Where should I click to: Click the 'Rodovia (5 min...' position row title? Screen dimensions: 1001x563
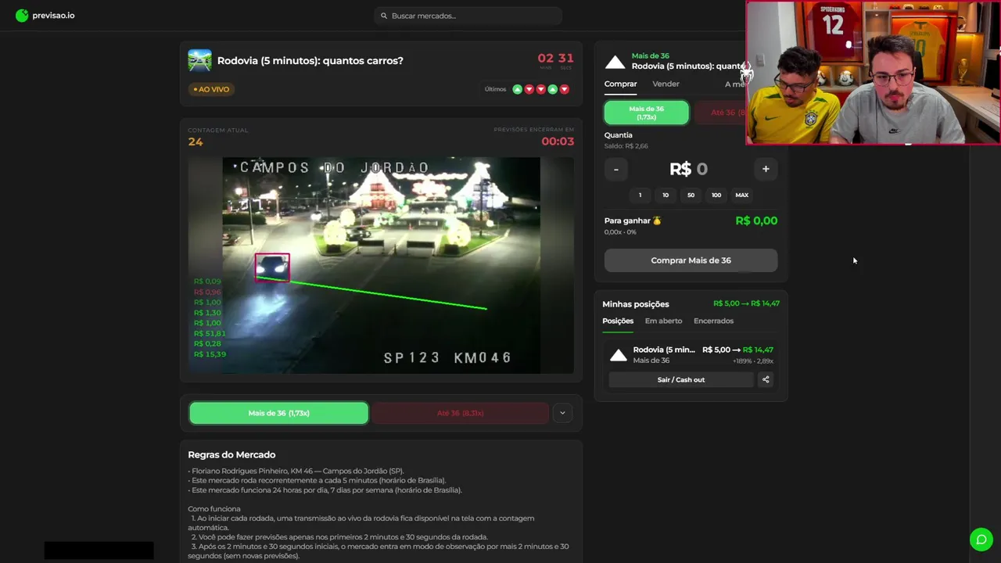pos(664,350)
